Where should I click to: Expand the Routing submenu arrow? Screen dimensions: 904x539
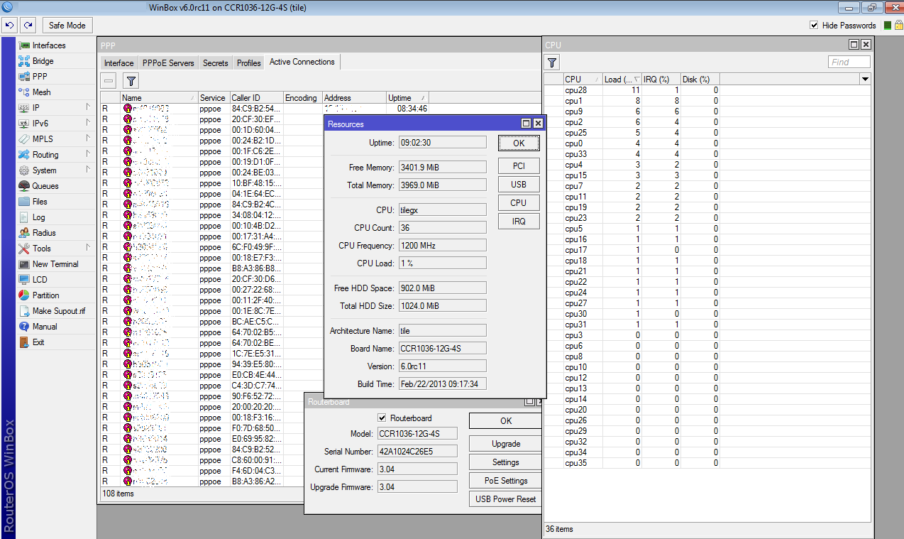point(88,154)
